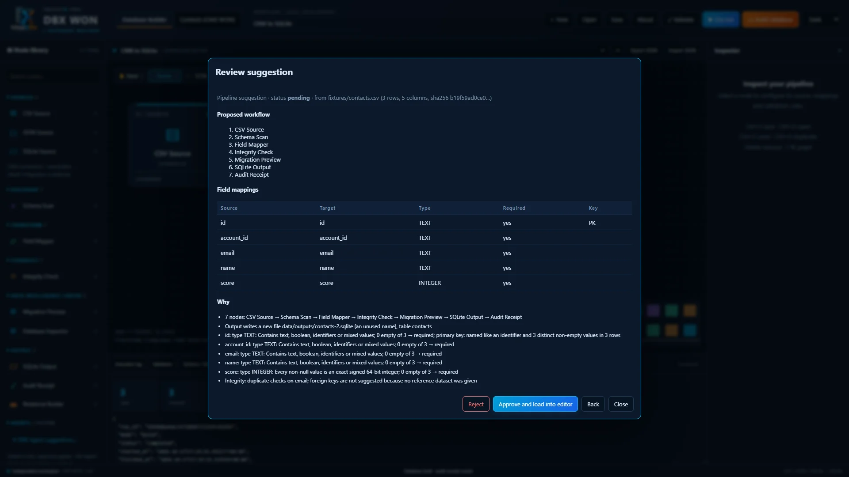Select the 'account_id: type TEXT' bullet
849x477 pixels.
point(339,344)
